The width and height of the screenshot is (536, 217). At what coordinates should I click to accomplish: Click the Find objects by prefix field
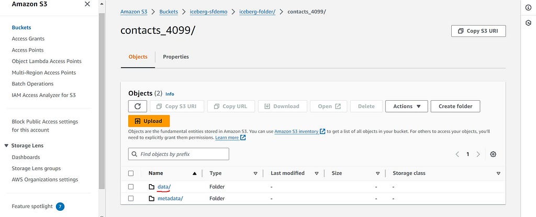[x=178, y=154]
